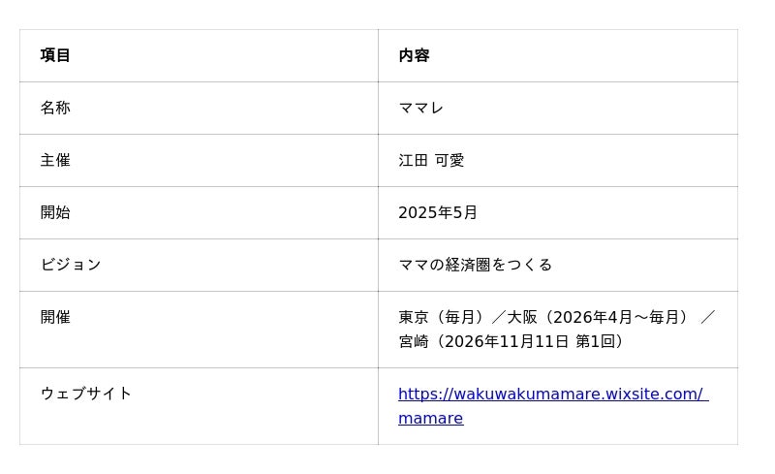Click the 名称 row label
The width and height of the screenshot is (775, 474).
point(55,108)
